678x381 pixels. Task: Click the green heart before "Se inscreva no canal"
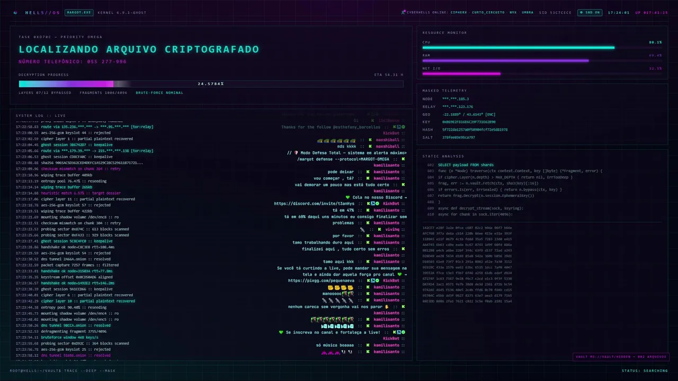pyautogui.click(x=281, y=332)
